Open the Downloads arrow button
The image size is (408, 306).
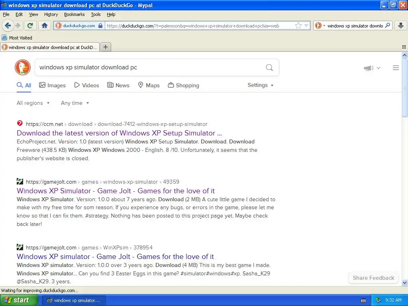click(401, 25)
